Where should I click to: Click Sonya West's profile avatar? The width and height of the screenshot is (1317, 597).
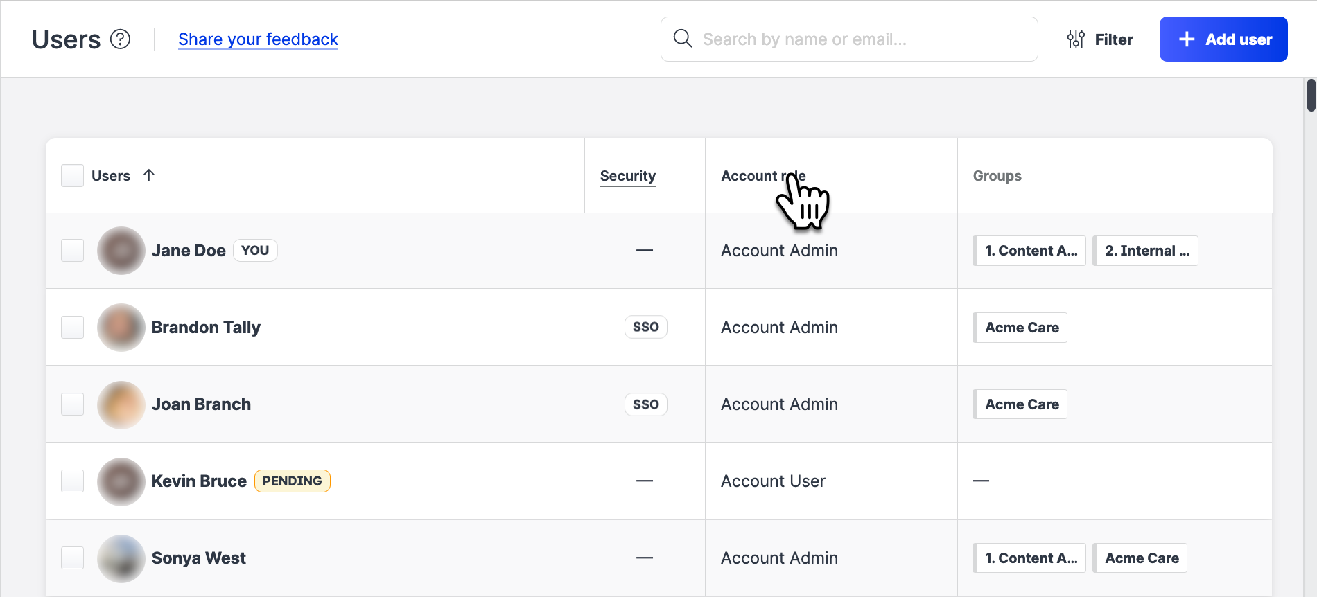tap(121, 558)
